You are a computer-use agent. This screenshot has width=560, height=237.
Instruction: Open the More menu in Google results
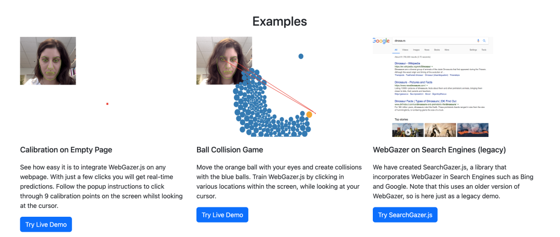pyautogui.click(x=447, y=50)
